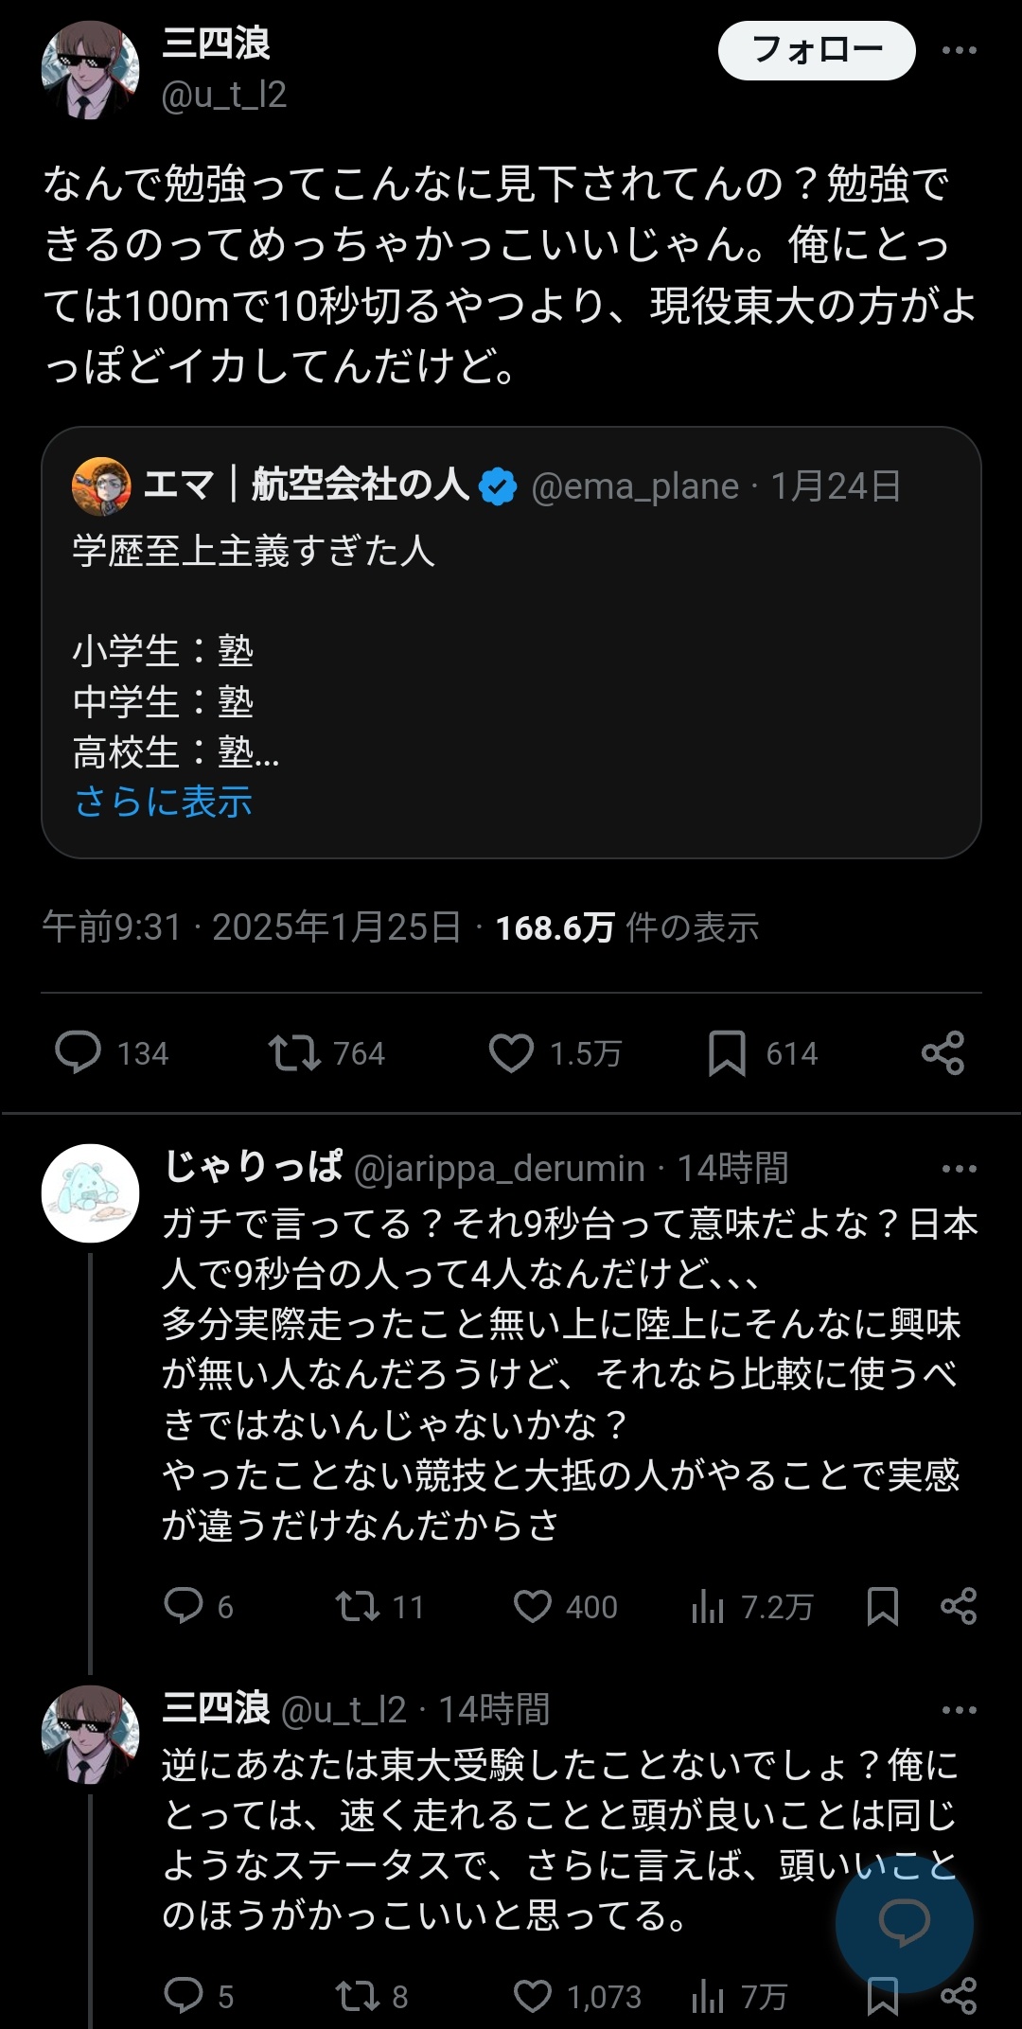Open more options on 三四浪's reply
The image size is (1022, 2029).
coord(959,1710)
